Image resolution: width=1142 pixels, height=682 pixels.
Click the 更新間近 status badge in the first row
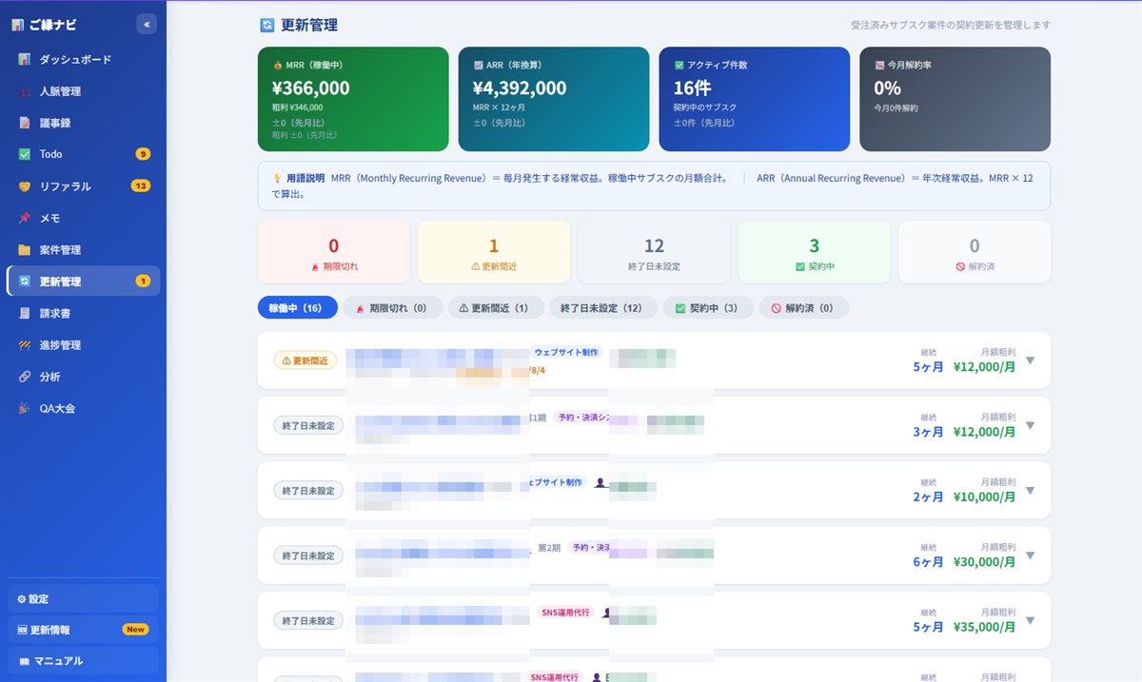point(305,360)
